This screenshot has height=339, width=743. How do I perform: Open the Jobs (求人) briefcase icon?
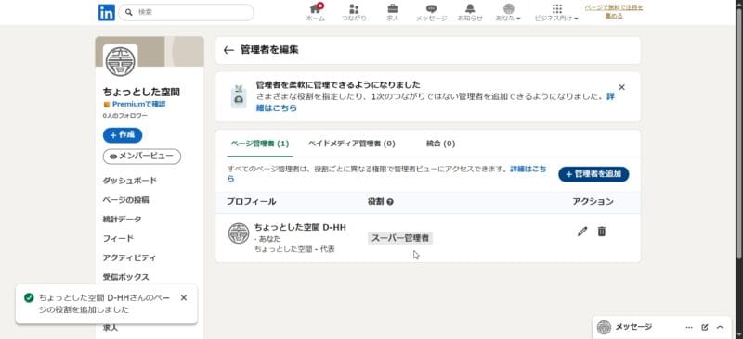(392, 13)
